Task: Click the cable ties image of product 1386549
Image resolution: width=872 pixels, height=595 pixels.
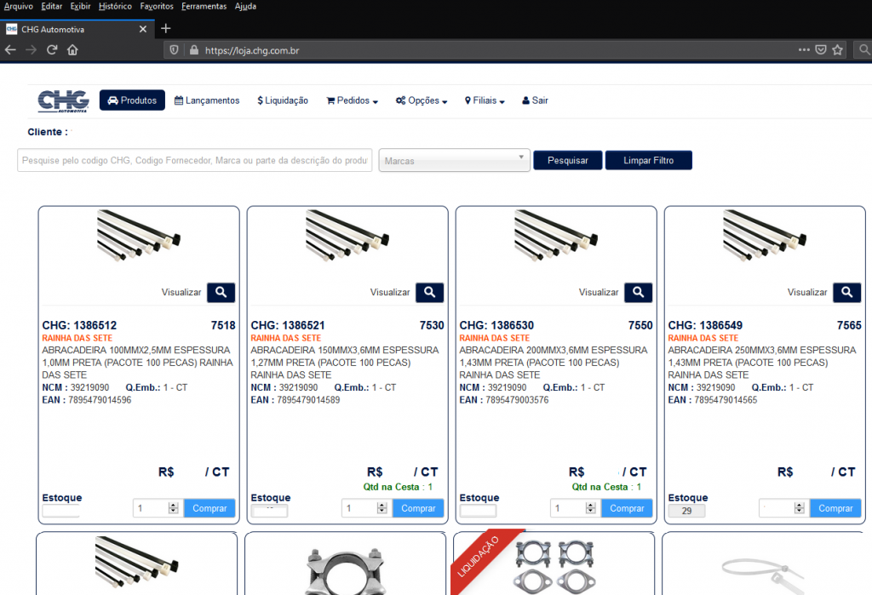Action: [x=764, y=235]
